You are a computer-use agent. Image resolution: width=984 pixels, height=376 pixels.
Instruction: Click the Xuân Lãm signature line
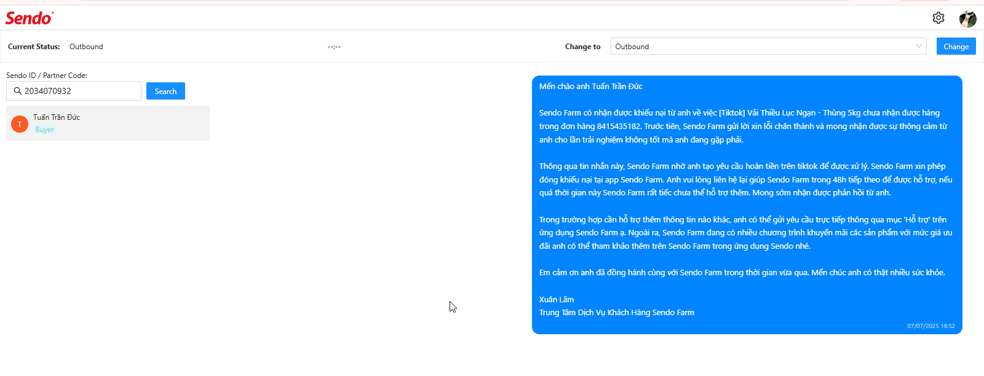(x=557, y=300)
